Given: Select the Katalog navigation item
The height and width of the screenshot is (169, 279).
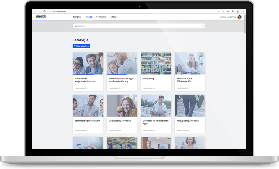Looking at the screenshot, I should (89, 17).
